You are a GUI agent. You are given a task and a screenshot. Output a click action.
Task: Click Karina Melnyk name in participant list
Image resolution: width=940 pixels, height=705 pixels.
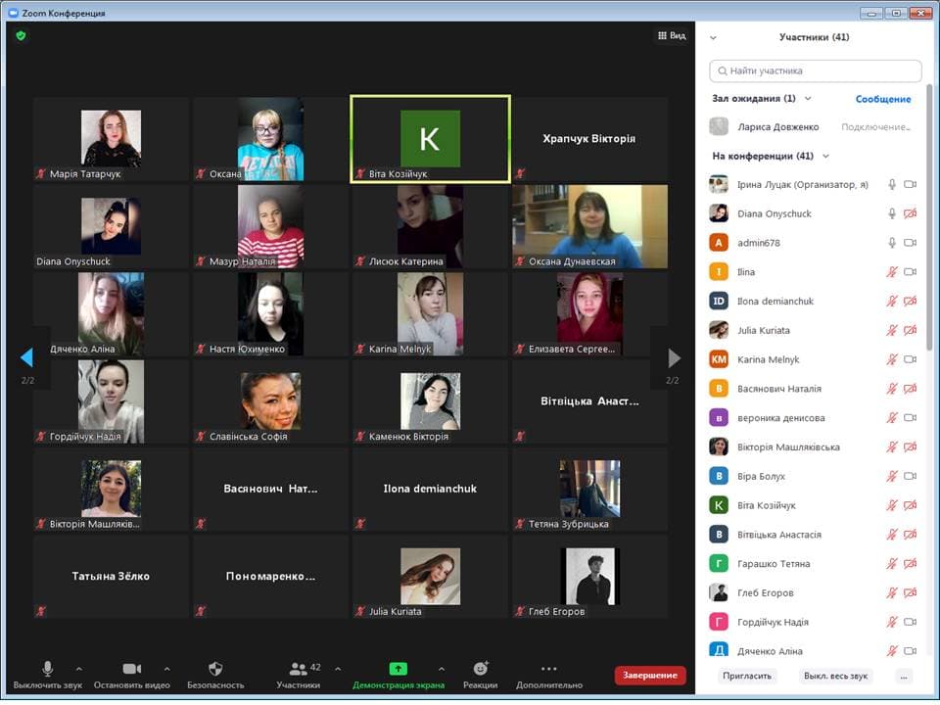[768, 359]
